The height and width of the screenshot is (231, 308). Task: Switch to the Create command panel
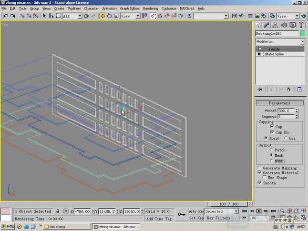click(x=258, y=25)
